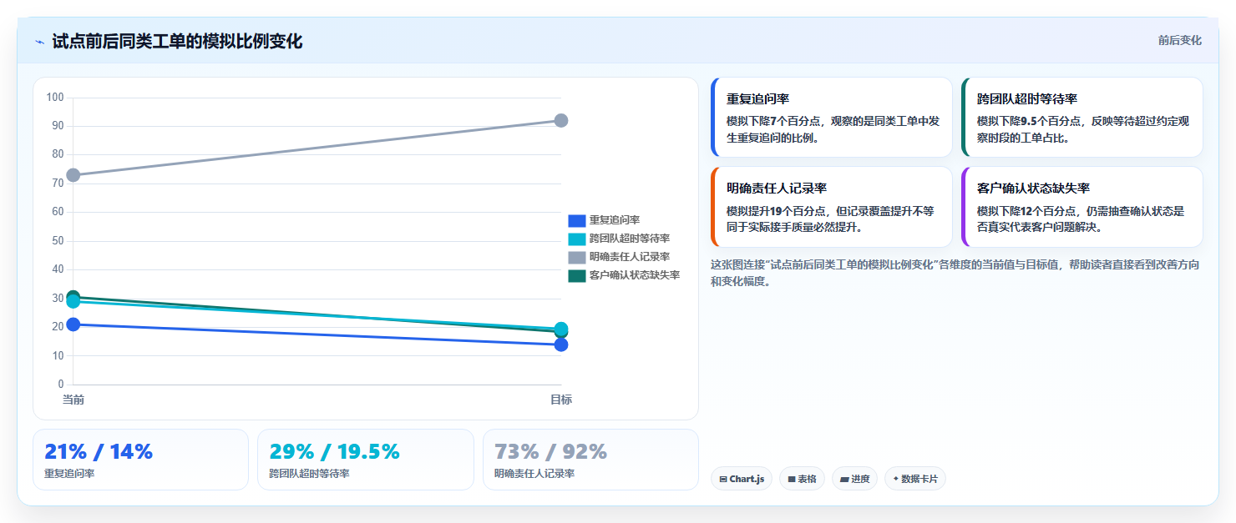
Task: Click the title 试点前后同类工单的模拟比例变化
Action: (177, 41)
